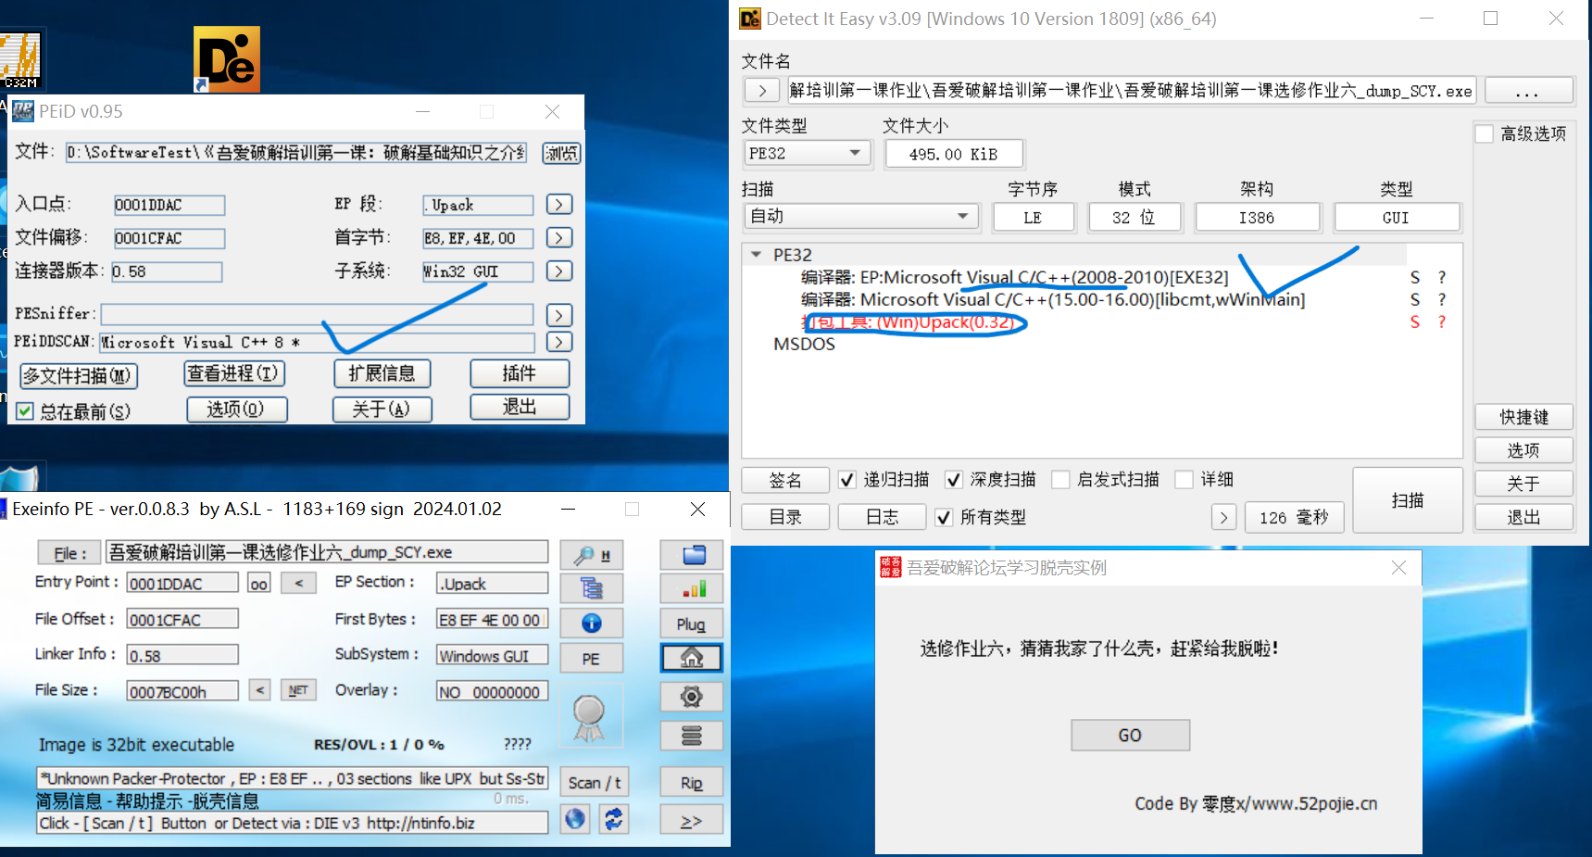Click 快捷键 button in Detect It Easy

[1523, 417]
